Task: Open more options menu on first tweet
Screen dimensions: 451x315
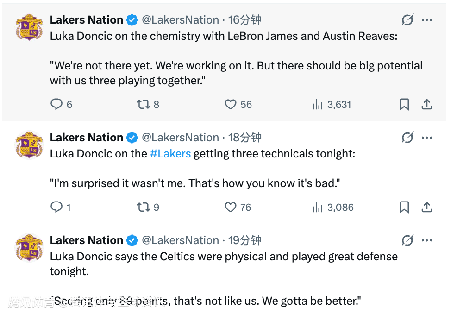Action: point(427,20)
